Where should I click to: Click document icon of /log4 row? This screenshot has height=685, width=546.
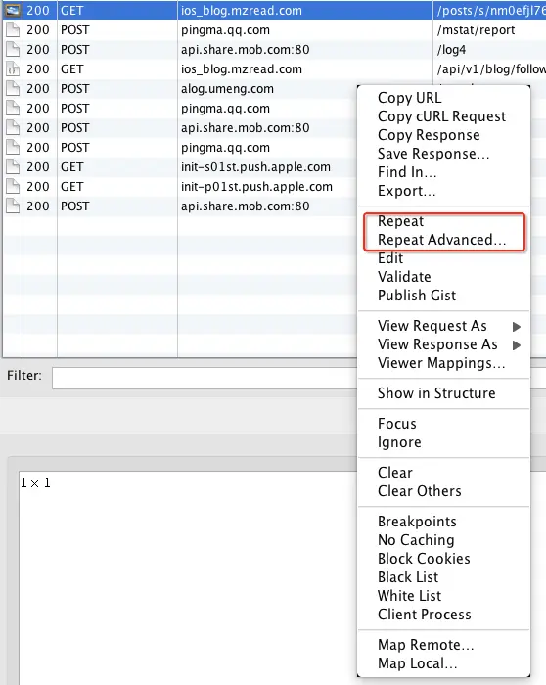13,49
